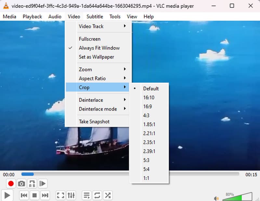Maximize the VLC window
The height and width of the screenshot is (201, 260).
tap(232, 6)
